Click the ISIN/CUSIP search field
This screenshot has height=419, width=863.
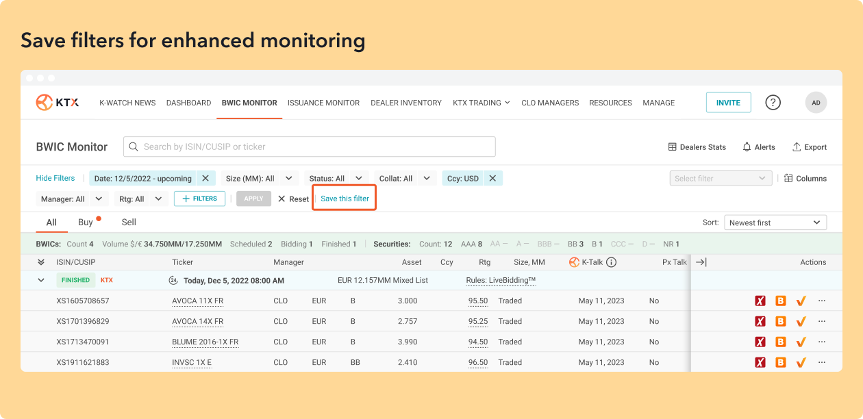click(310, 147)
